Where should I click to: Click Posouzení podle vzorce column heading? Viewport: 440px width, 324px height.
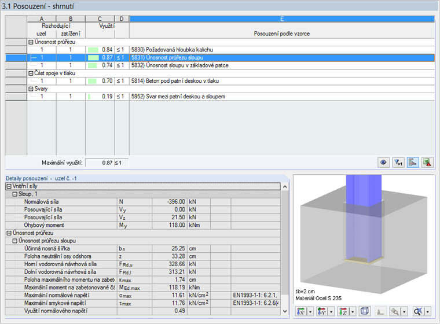tap(282, 34)
